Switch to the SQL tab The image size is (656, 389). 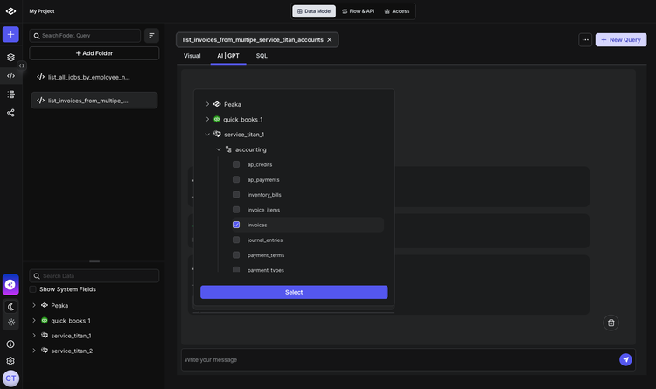coord(262,56)
